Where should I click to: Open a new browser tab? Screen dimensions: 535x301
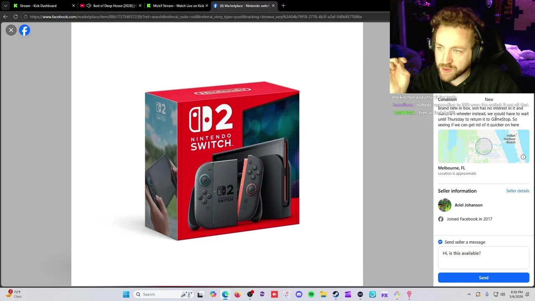point(283,6)
